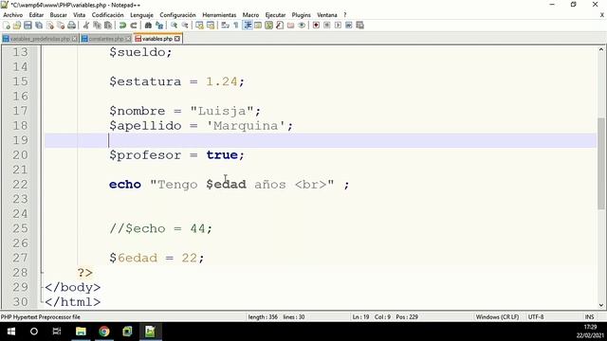
Task: Open the Configuración menu
Action: point(177,15)
